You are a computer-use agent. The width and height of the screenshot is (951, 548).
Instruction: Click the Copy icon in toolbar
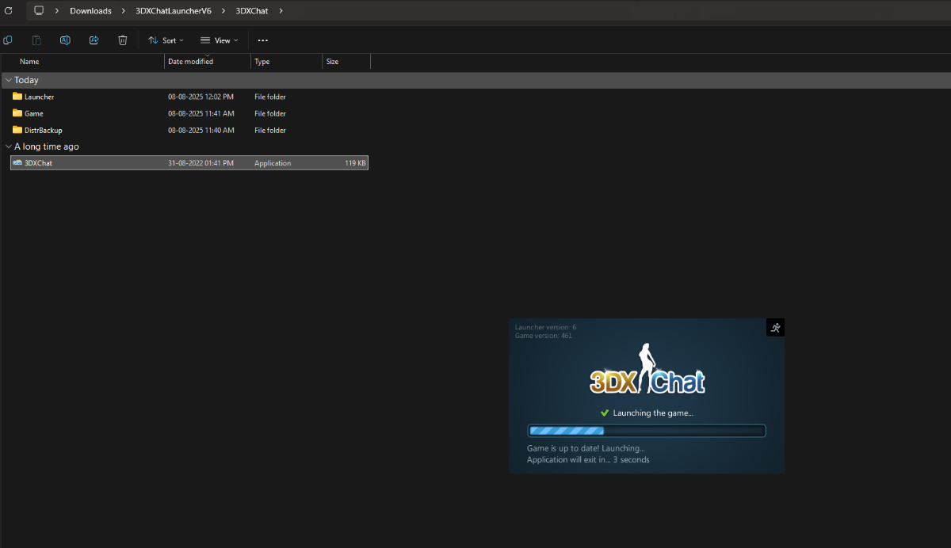[x=8, y=40]
